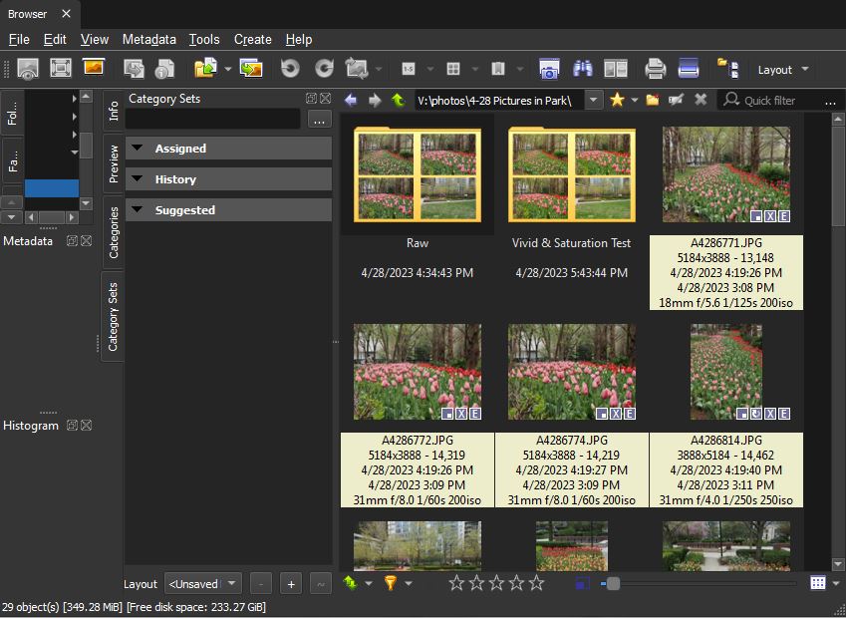
Task: Collapse the History section
Action: (137, 179)
